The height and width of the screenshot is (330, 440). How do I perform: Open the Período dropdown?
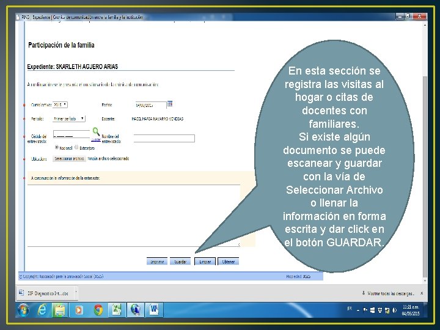[x=68, y=119]
